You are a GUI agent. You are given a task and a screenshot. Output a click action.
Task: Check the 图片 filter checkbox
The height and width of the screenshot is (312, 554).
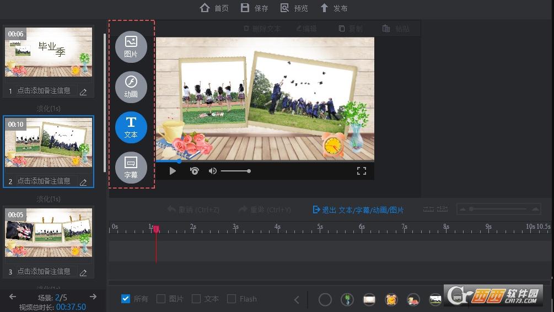(161, 299)
